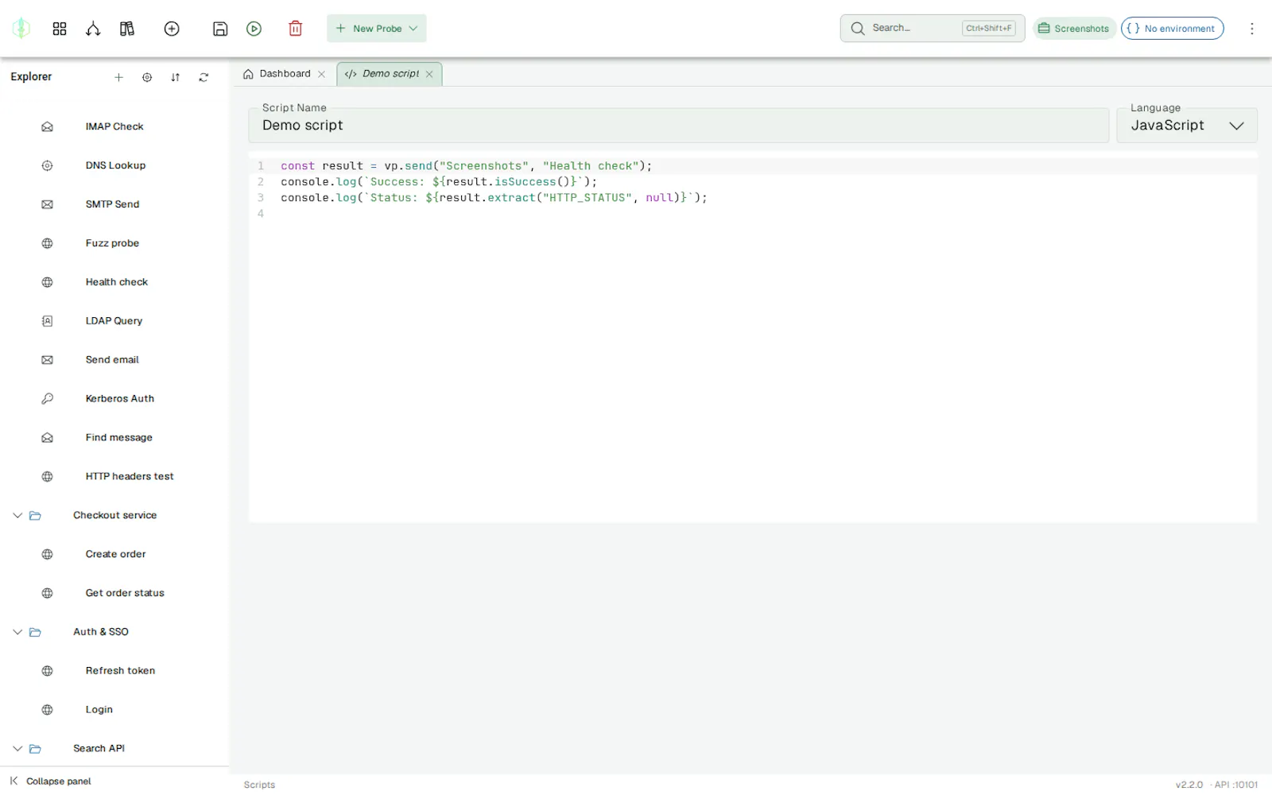Refresh the Explorer list

coord(204,77)
